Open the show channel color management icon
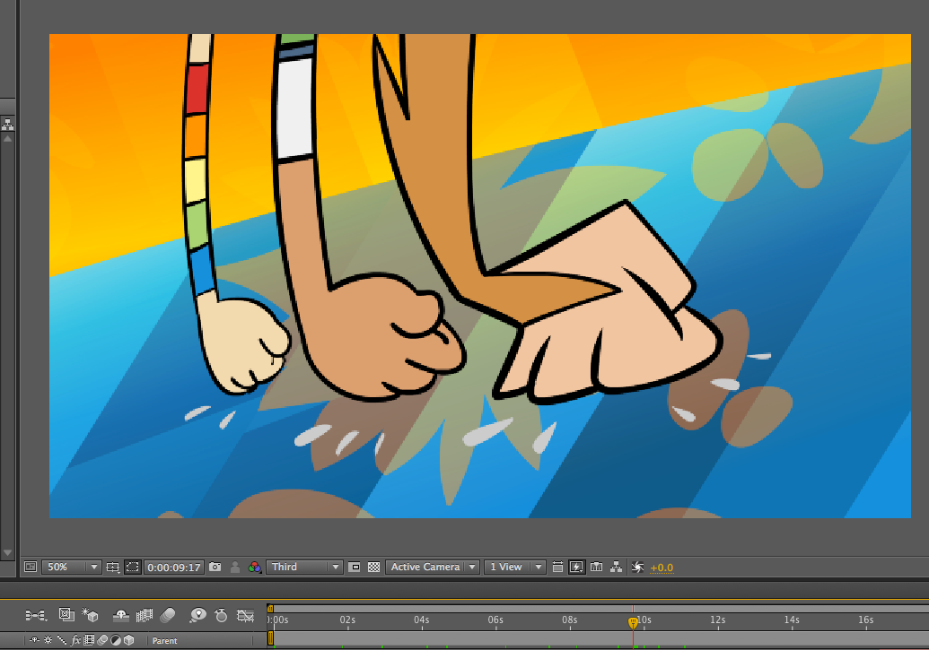The width and height of the screenshot is (929, 650). click(255, 567)
